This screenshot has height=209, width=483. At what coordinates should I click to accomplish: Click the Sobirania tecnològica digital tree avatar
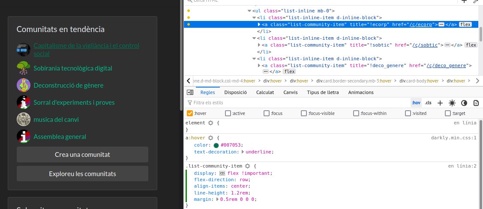[24, 68]
